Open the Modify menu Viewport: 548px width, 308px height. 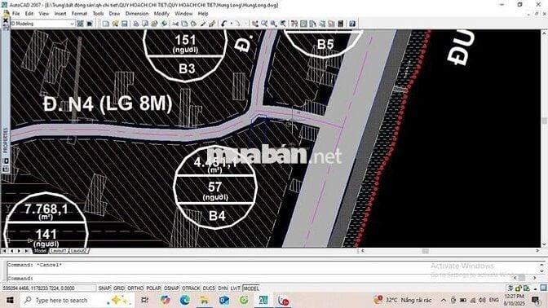[161, 14]
